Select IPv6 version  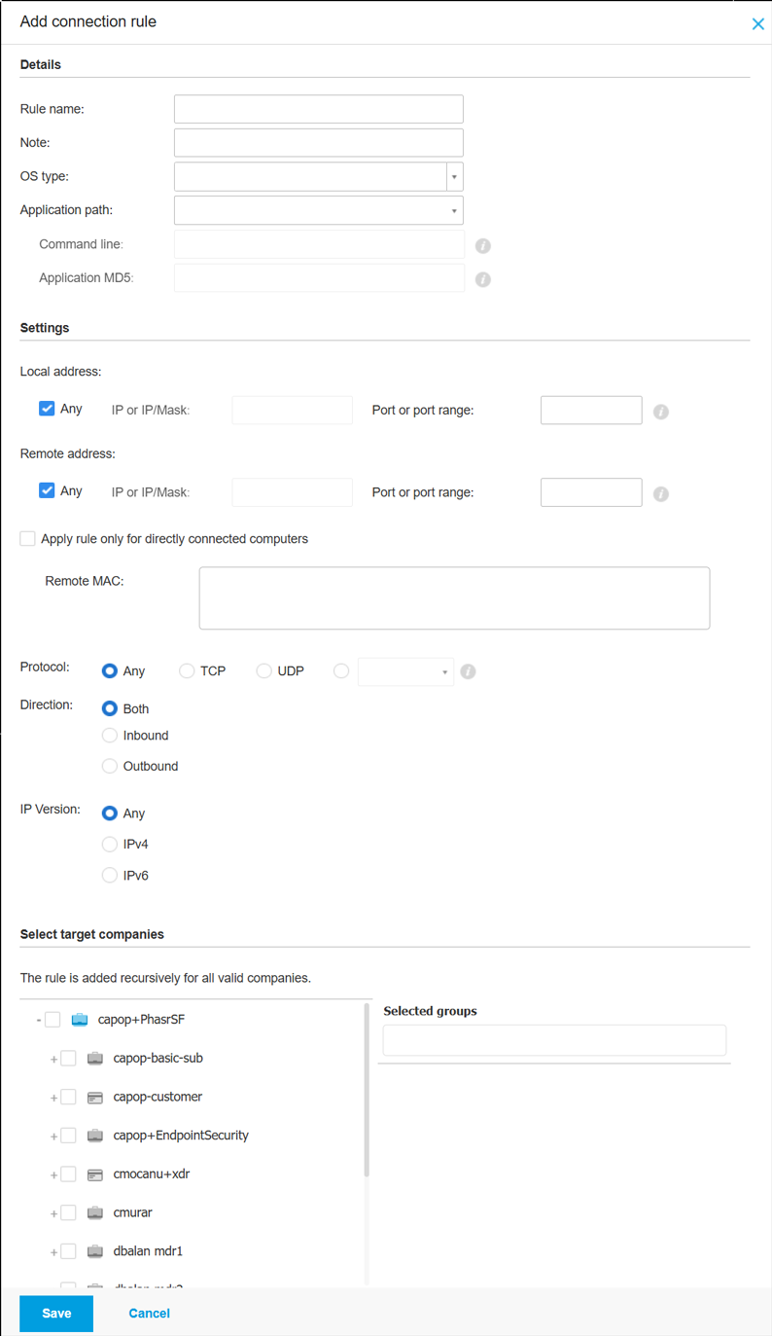click(x=110, y=875)
